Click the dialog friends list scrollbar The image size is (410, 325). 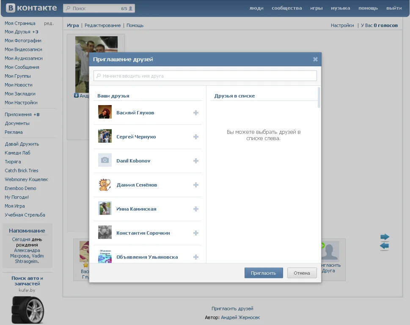coord(319,97)
